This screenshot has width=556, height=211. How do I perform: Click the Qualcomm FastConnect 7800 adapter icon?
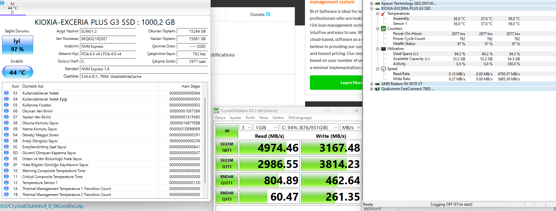click(377, 89)
